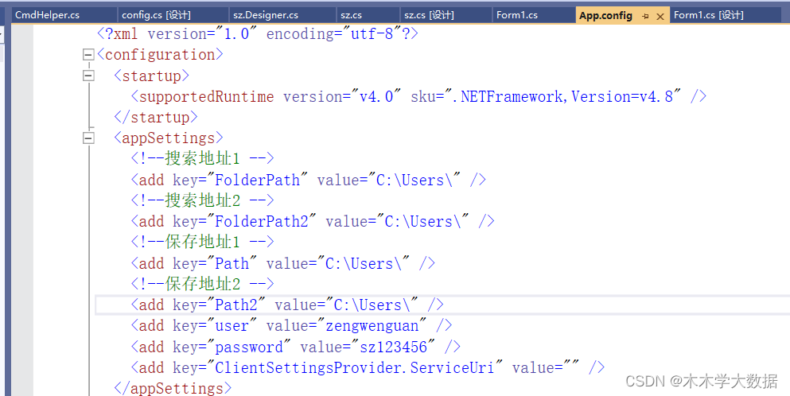Screen dimensions: 790x396
Task: Open the Form1.cs [设计] designer tab
Action: click(x=708, y=15)
